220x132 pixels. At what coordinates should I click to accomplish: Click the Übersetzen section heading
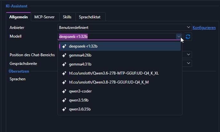[19, 71]
